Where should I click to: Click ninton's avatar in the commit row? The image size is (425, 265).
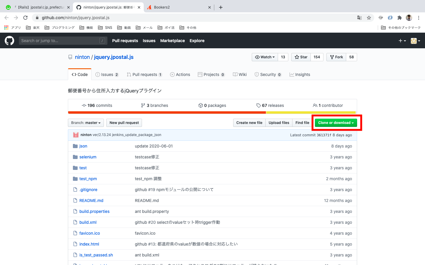[x=76, y=135]
